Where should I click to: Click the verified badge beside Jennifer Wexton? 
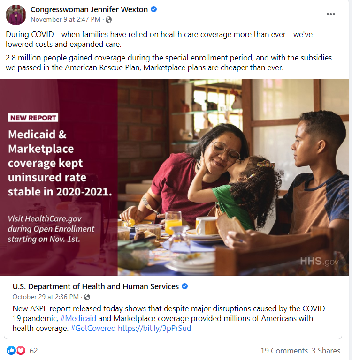tap(153, 9)
